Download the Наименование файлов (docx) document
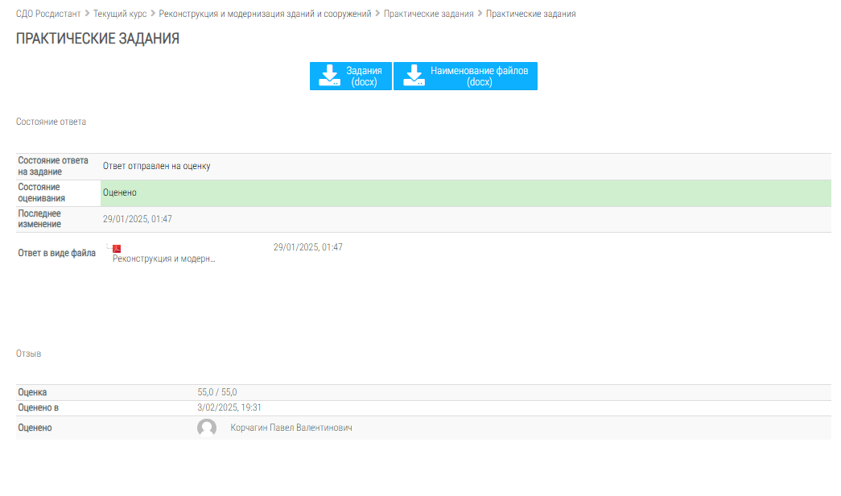 pyautogui.click(x=465, y=76)
